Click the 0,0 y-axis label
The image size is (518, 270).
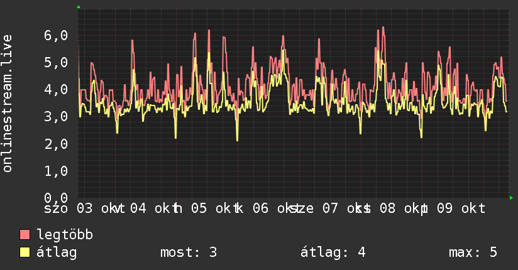(x=56, y=197)
